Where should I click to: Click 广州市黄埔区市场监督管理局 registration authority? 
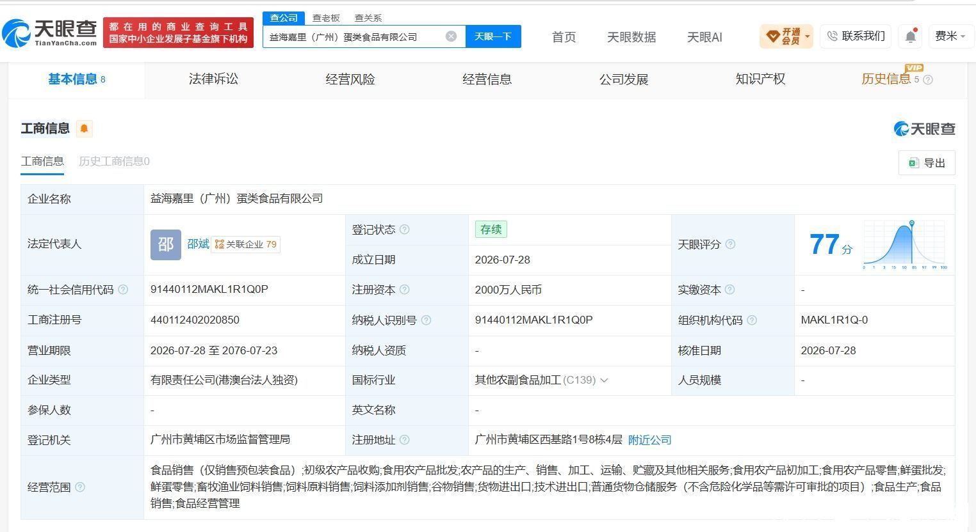220,439
